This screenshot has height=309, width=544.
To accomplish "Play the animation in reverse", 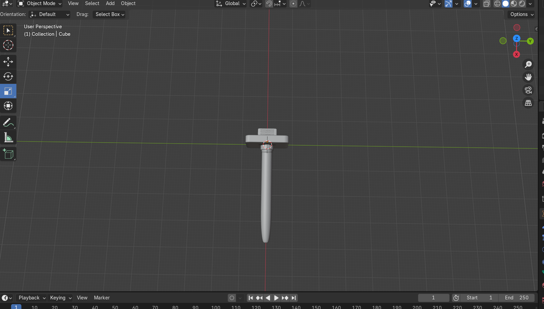I will (x=268, y=298).
